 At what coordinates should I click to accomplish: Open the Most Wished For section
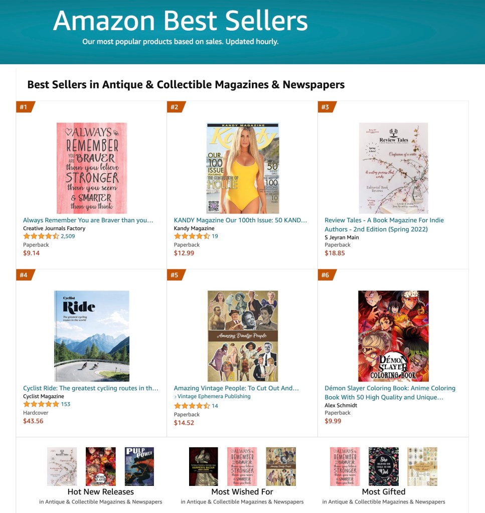pos(242,492)
